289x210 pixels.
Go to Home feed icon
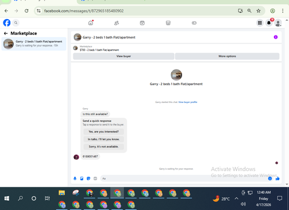91,23
